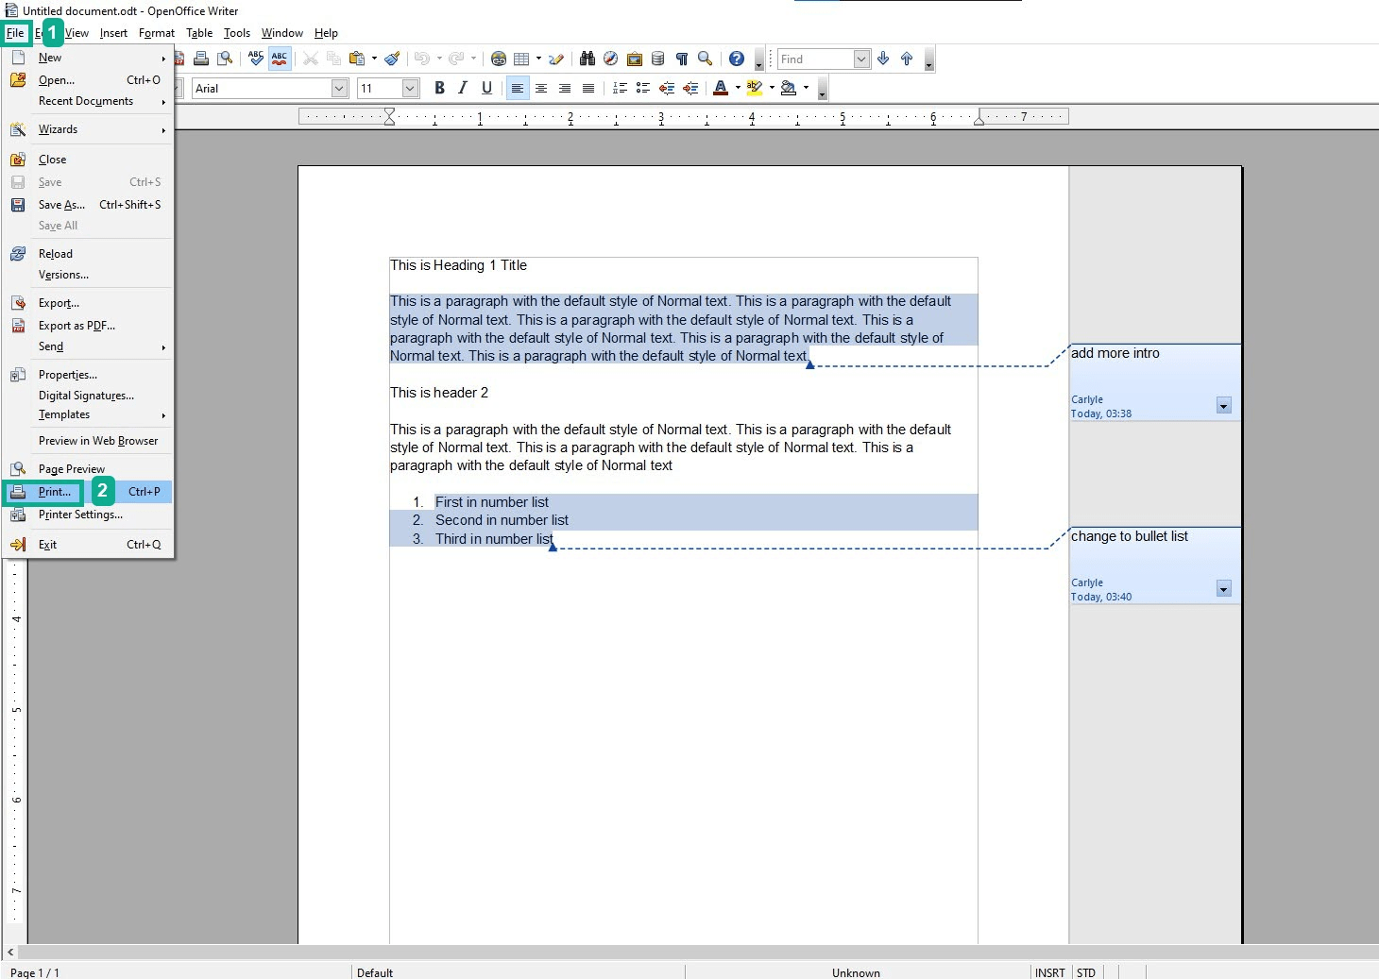
Task: Open the comment menu on 'add more intro'
Action: 1224,406
